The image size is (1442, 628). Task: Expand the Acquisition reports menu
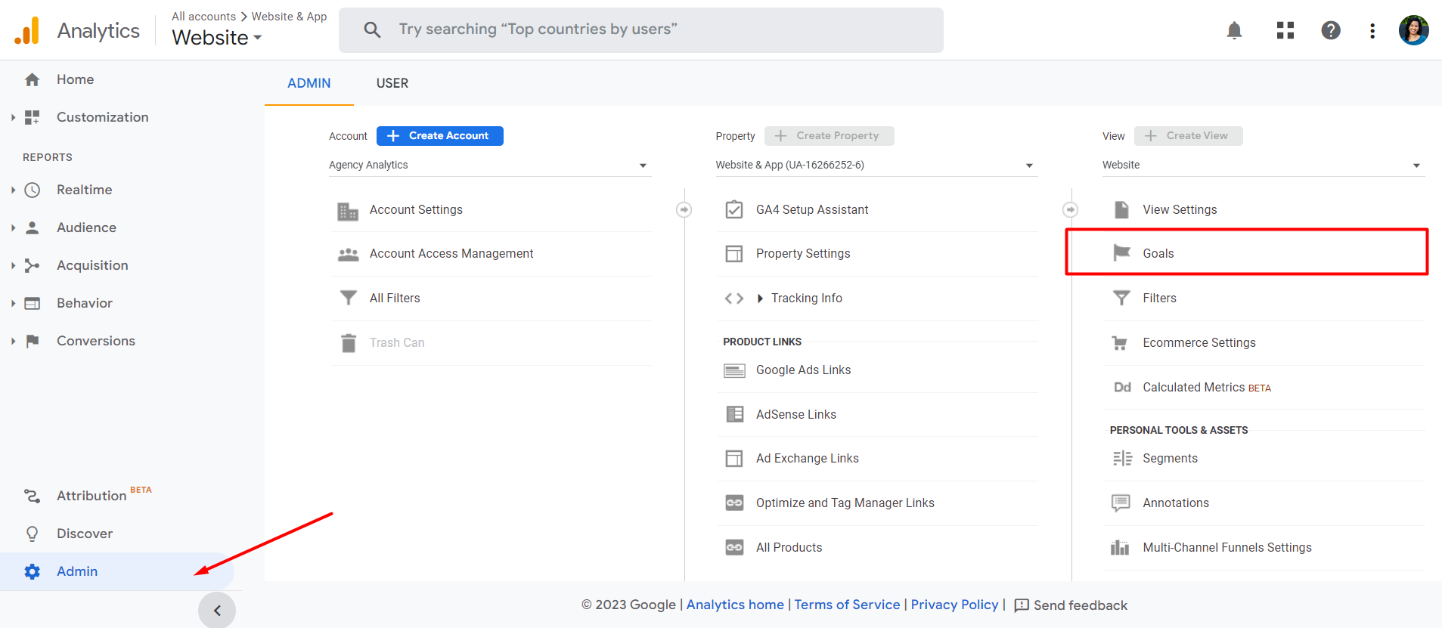pos(13,265)
